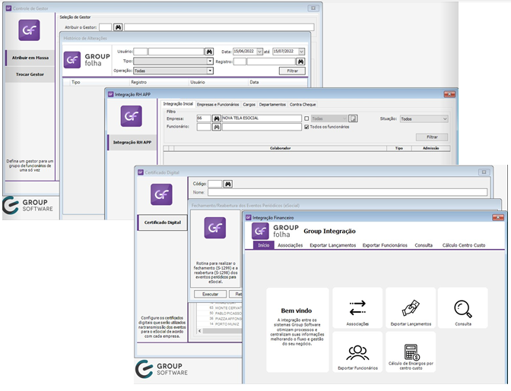Click Admissão column header
Image resolution: width=511 pixels, height=391 pixels.
(431, 148)
